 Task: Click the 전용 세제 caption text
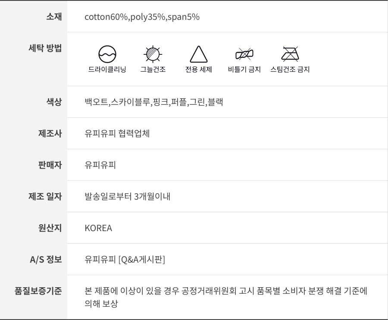199,69
